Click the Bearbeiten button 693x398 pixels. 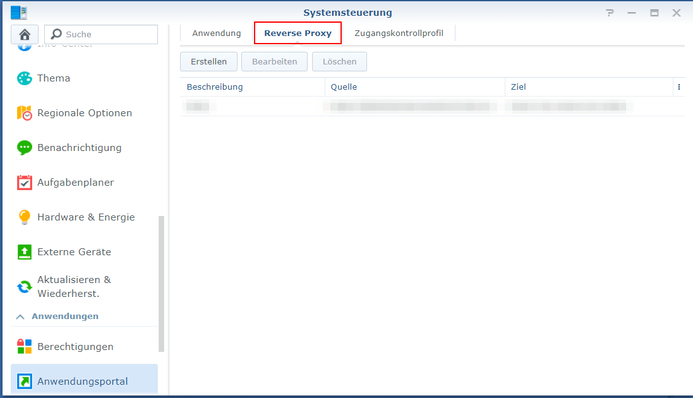[x=274, y=61]
